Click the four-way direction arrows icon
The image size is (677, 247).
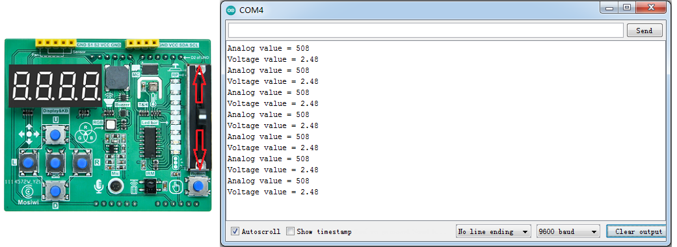pyautogui.click(x=29, y=135)
